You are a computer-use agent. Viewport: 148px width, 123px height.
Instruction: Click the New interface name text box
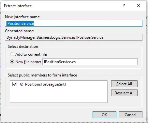pos(74,23)
